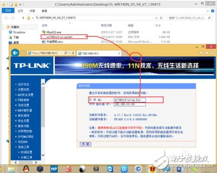Screen dimensions: 217x173
Task: Open the 主页 ribbon tab
Action: (20, 11)
